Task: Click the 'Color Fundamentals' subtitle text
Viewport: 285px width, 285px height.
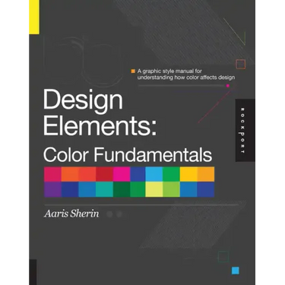Action: click(x=128, y=154)
